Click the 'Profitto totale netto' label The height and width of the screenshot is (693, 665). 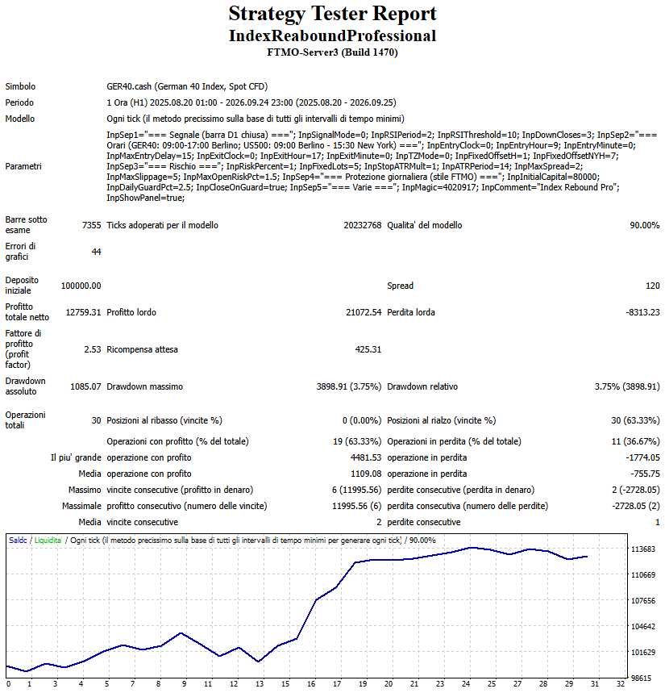click(x=27, y=312)
